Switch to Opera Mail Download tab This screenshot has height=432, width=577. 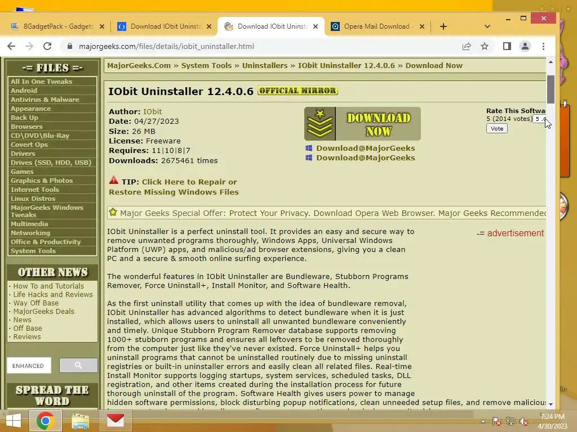(x=378, y=26)
